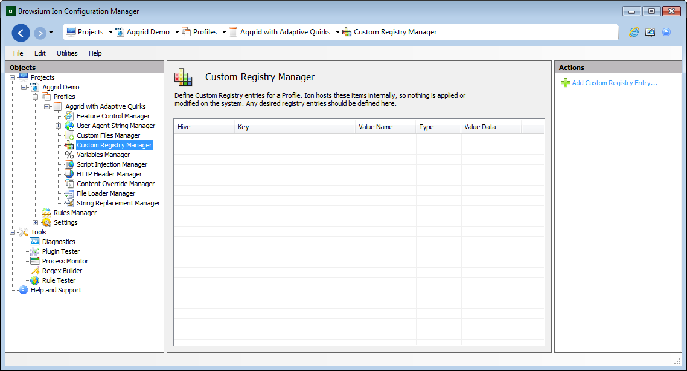687x371 pixels.
Task: Select Content Override Manager icon
Action: [x=69, y=183]
